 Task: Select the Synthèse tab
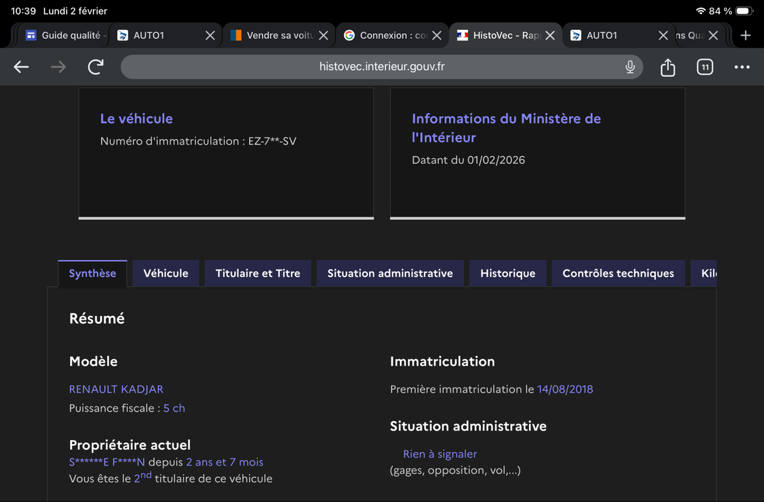[92, 273]
